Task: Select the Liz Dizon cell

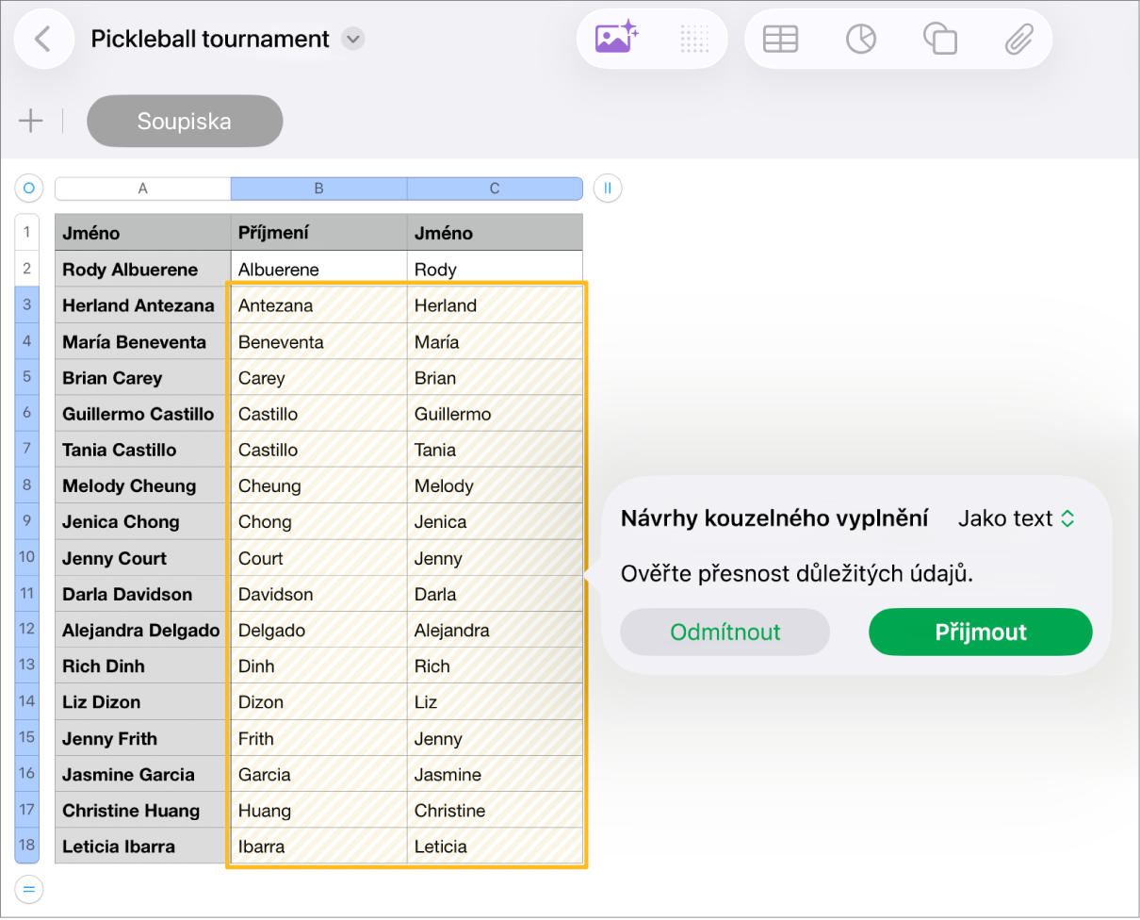Action: click(142, 702)
